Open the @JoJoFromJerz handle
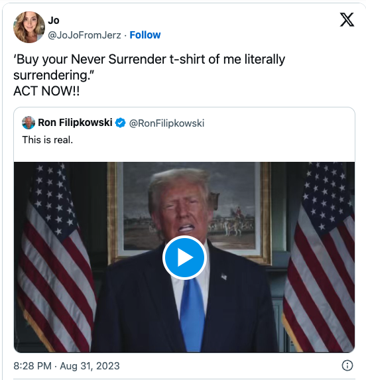The height and width of the screenshot is (380, 366). point(84,35)
